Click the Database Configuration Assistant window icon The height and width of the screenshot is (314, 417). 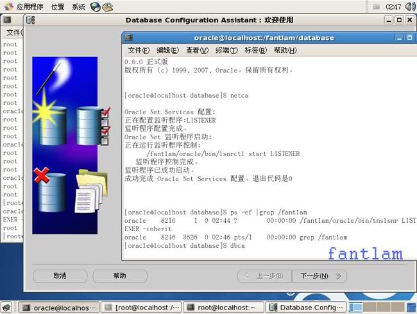(30, 20)
